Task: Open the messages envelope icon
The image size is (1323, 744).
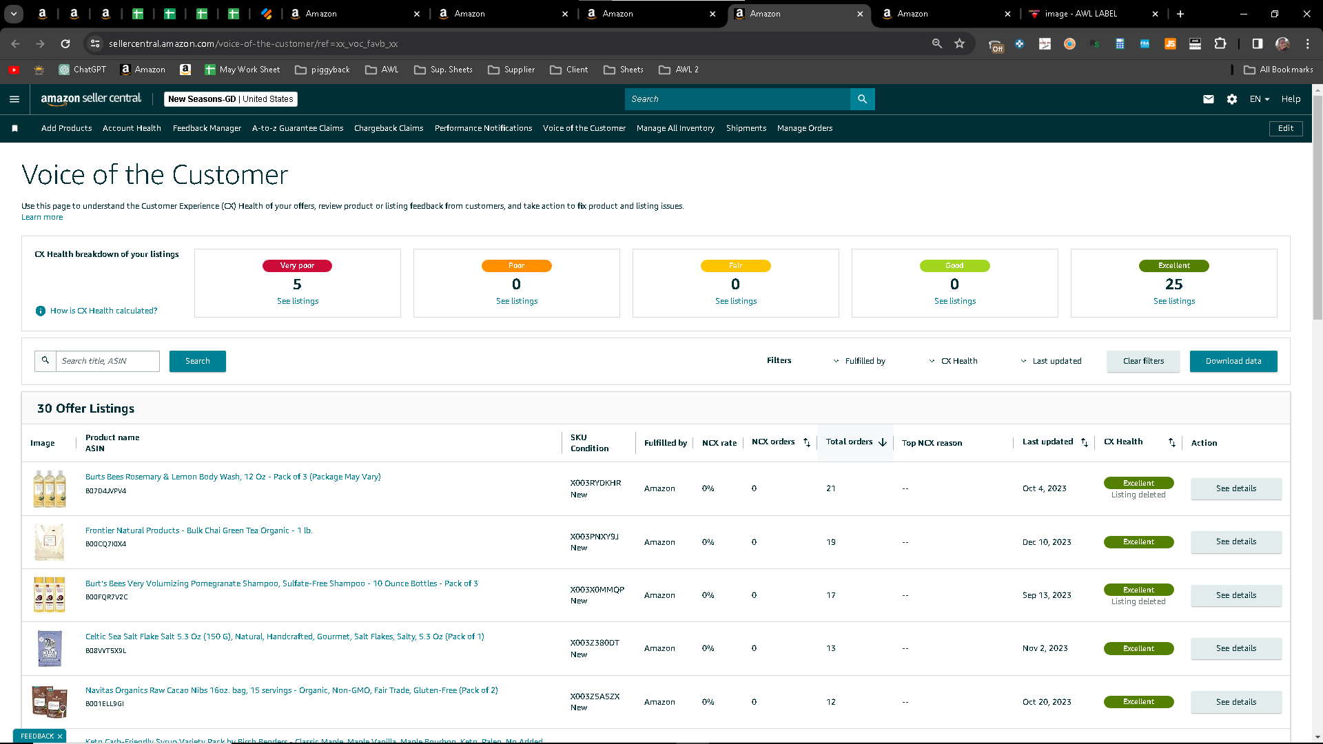Action: click(1209, 99)
